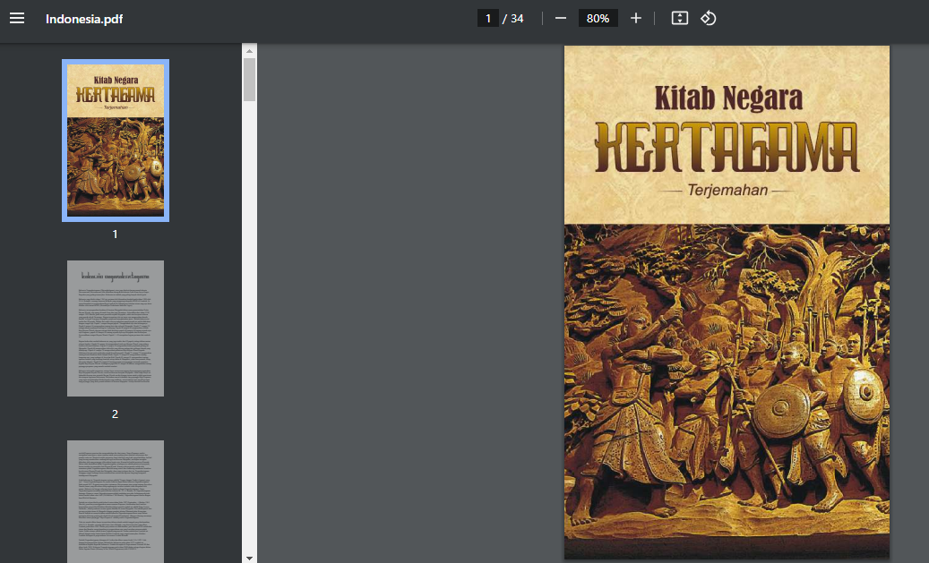Open the page 2 thumbnail
Image resolution: width=929 pixels, height=563 pixels.
[116, 328]
